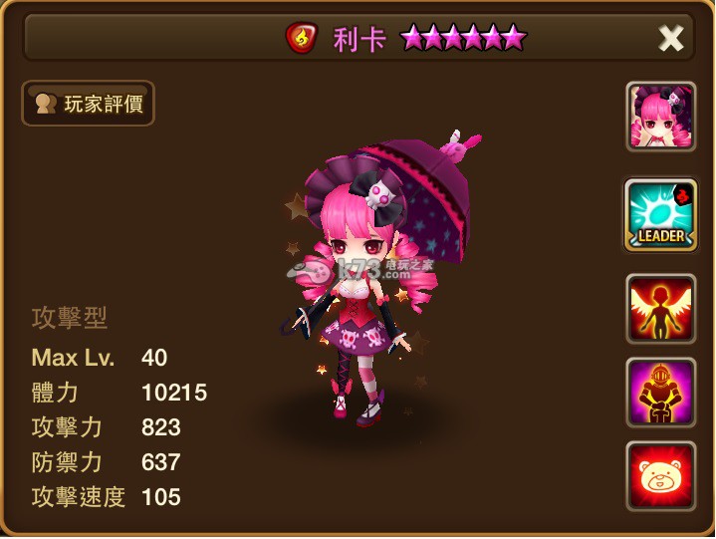Tap the pink-haired character portrait thumbnail
Viewport: 716px width, 539px height.
click(661, 117)
